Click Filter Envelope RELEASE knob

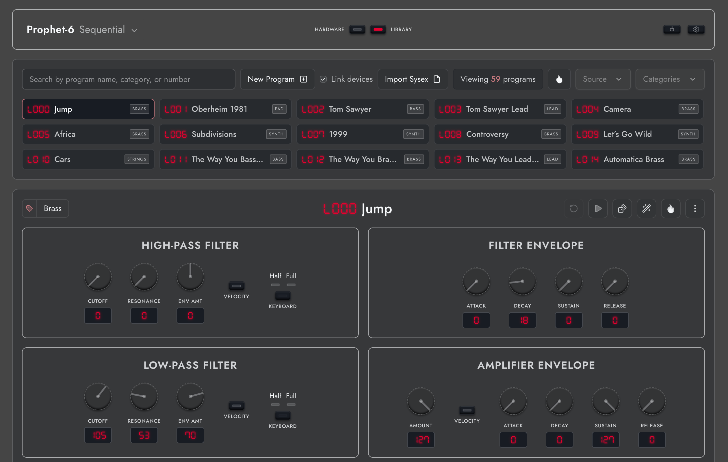click(x=615, y=281)
